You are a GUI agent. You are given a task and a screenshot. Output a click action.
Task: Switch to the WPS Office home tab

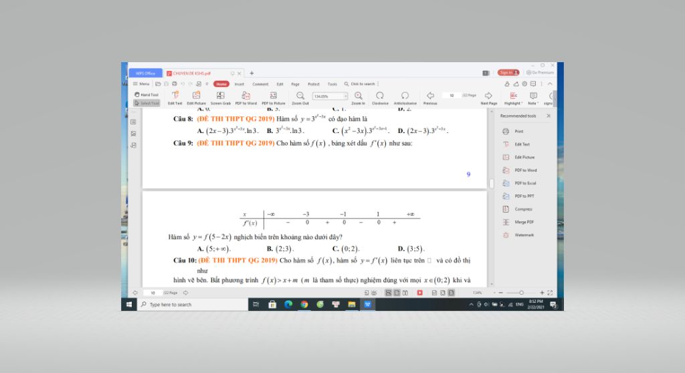[x=145, y=73]
